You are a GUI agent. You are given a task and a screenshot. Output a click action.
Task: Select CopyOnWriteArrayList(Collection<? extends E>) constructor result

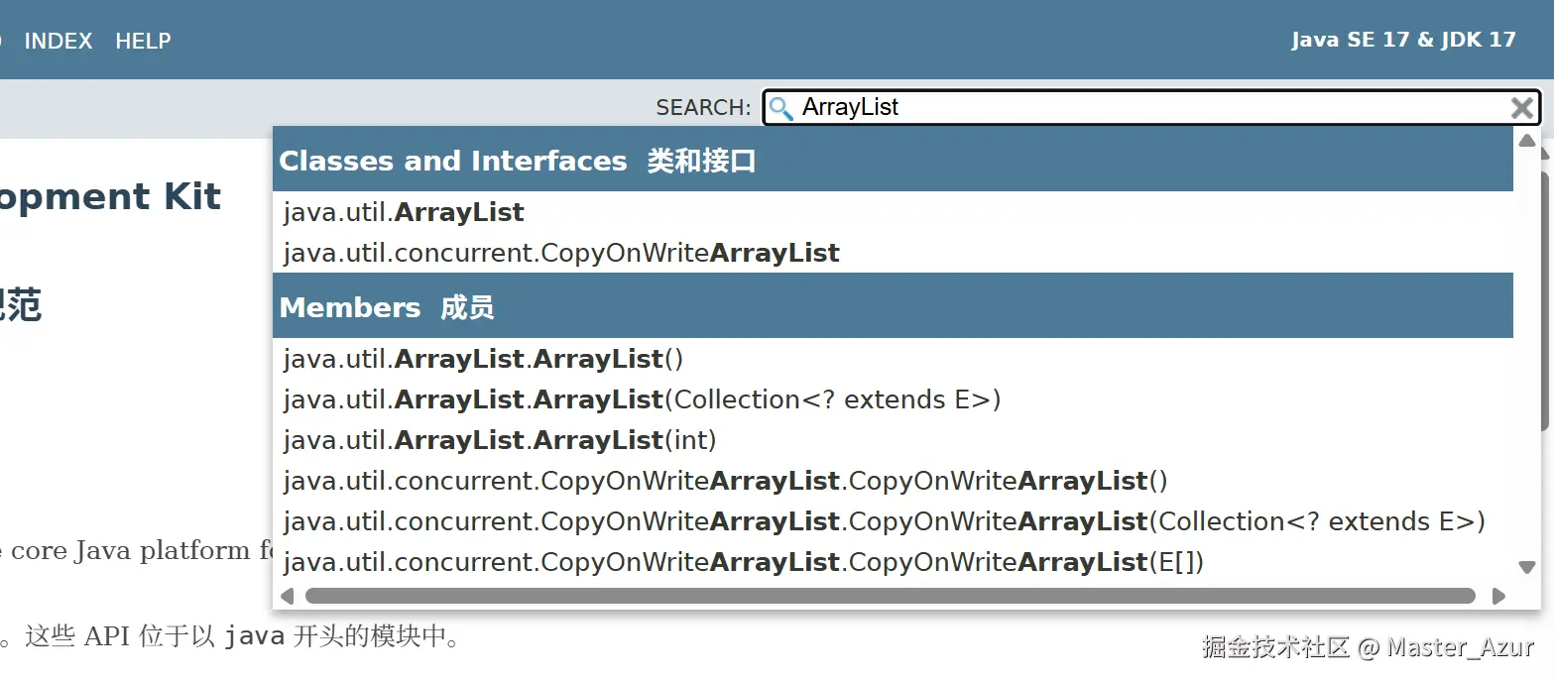tap(884, 521)
